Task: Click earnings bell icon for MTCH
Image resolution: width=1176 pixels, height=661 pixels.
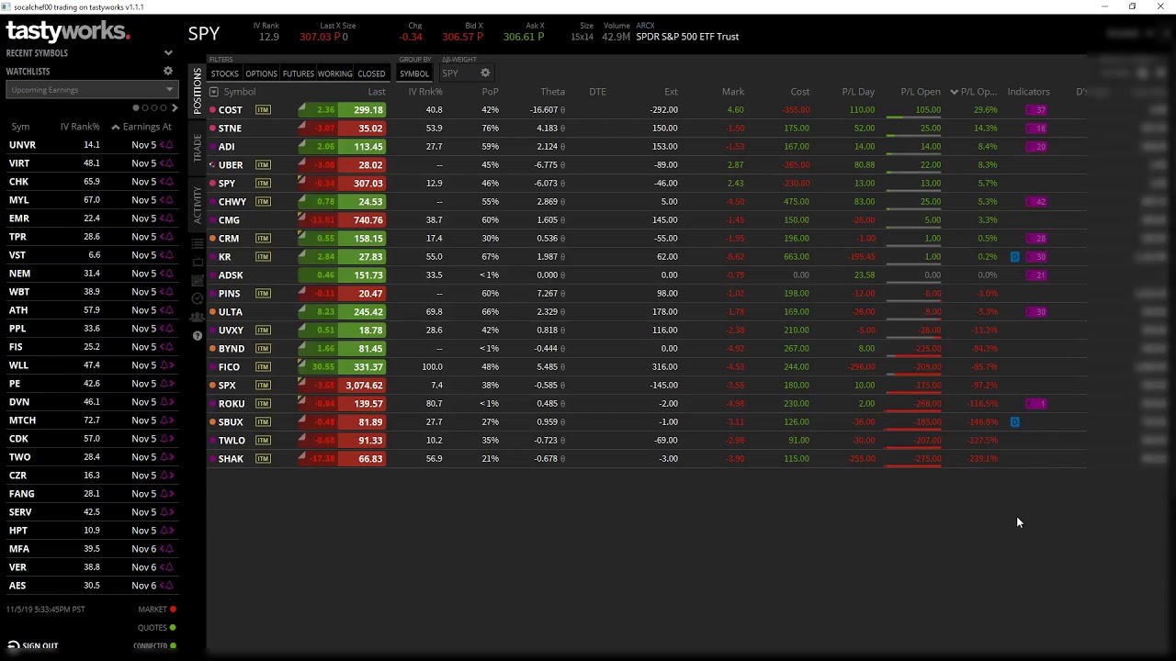Action: pyautogui.click(x=167, y=420)
